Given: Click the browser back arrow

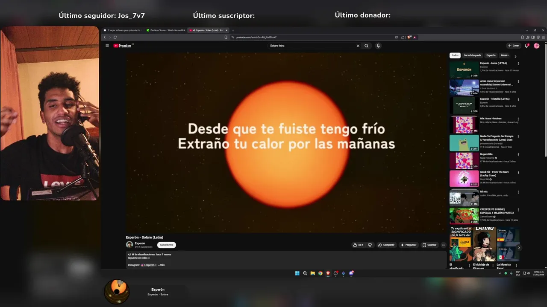Looking at the screenshot, I should coord(105,37).
